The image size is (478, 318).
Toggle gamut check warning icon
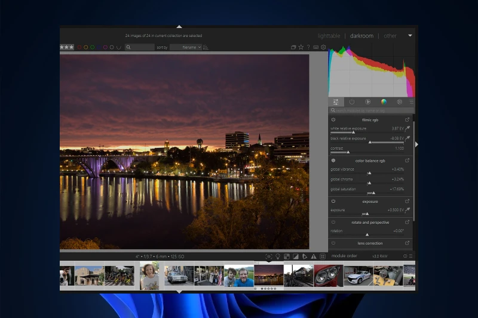click(x=313, y=257)
